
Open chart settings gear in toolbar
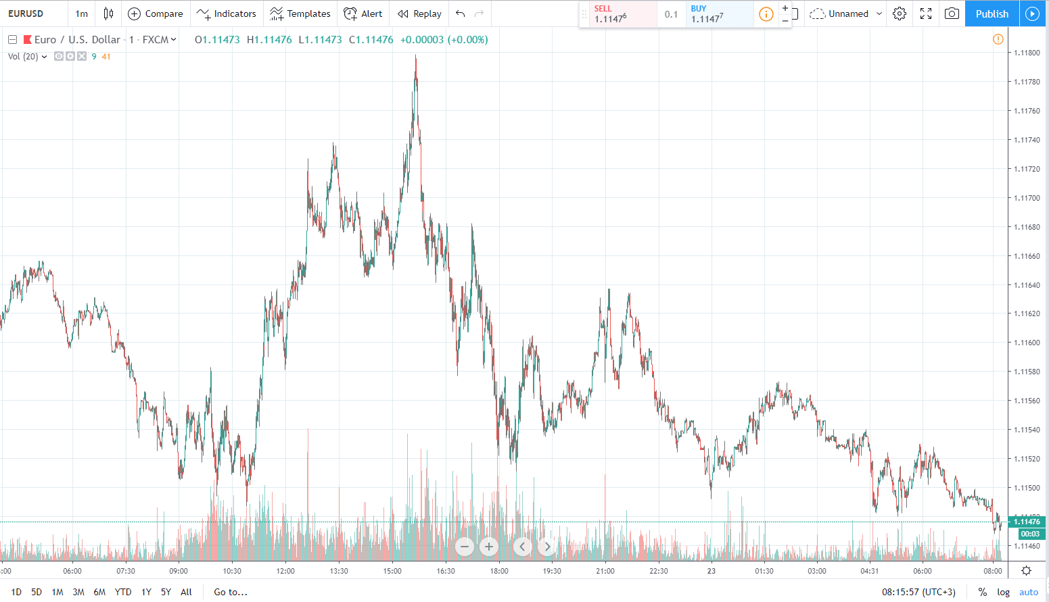coord(899,14)
